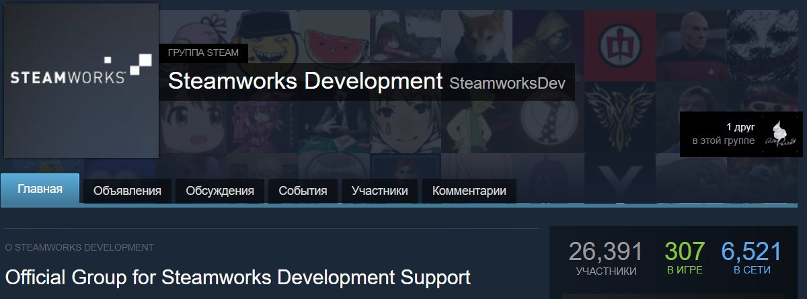Open the Обсуждения tab

click(220, 191)
